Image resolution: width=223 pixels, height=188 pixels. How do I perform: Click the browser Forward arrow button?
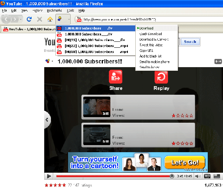click(x=15, y=19)
